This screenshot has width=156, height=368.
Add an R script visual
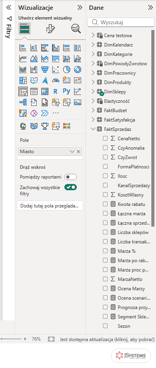tap(56, 91)
